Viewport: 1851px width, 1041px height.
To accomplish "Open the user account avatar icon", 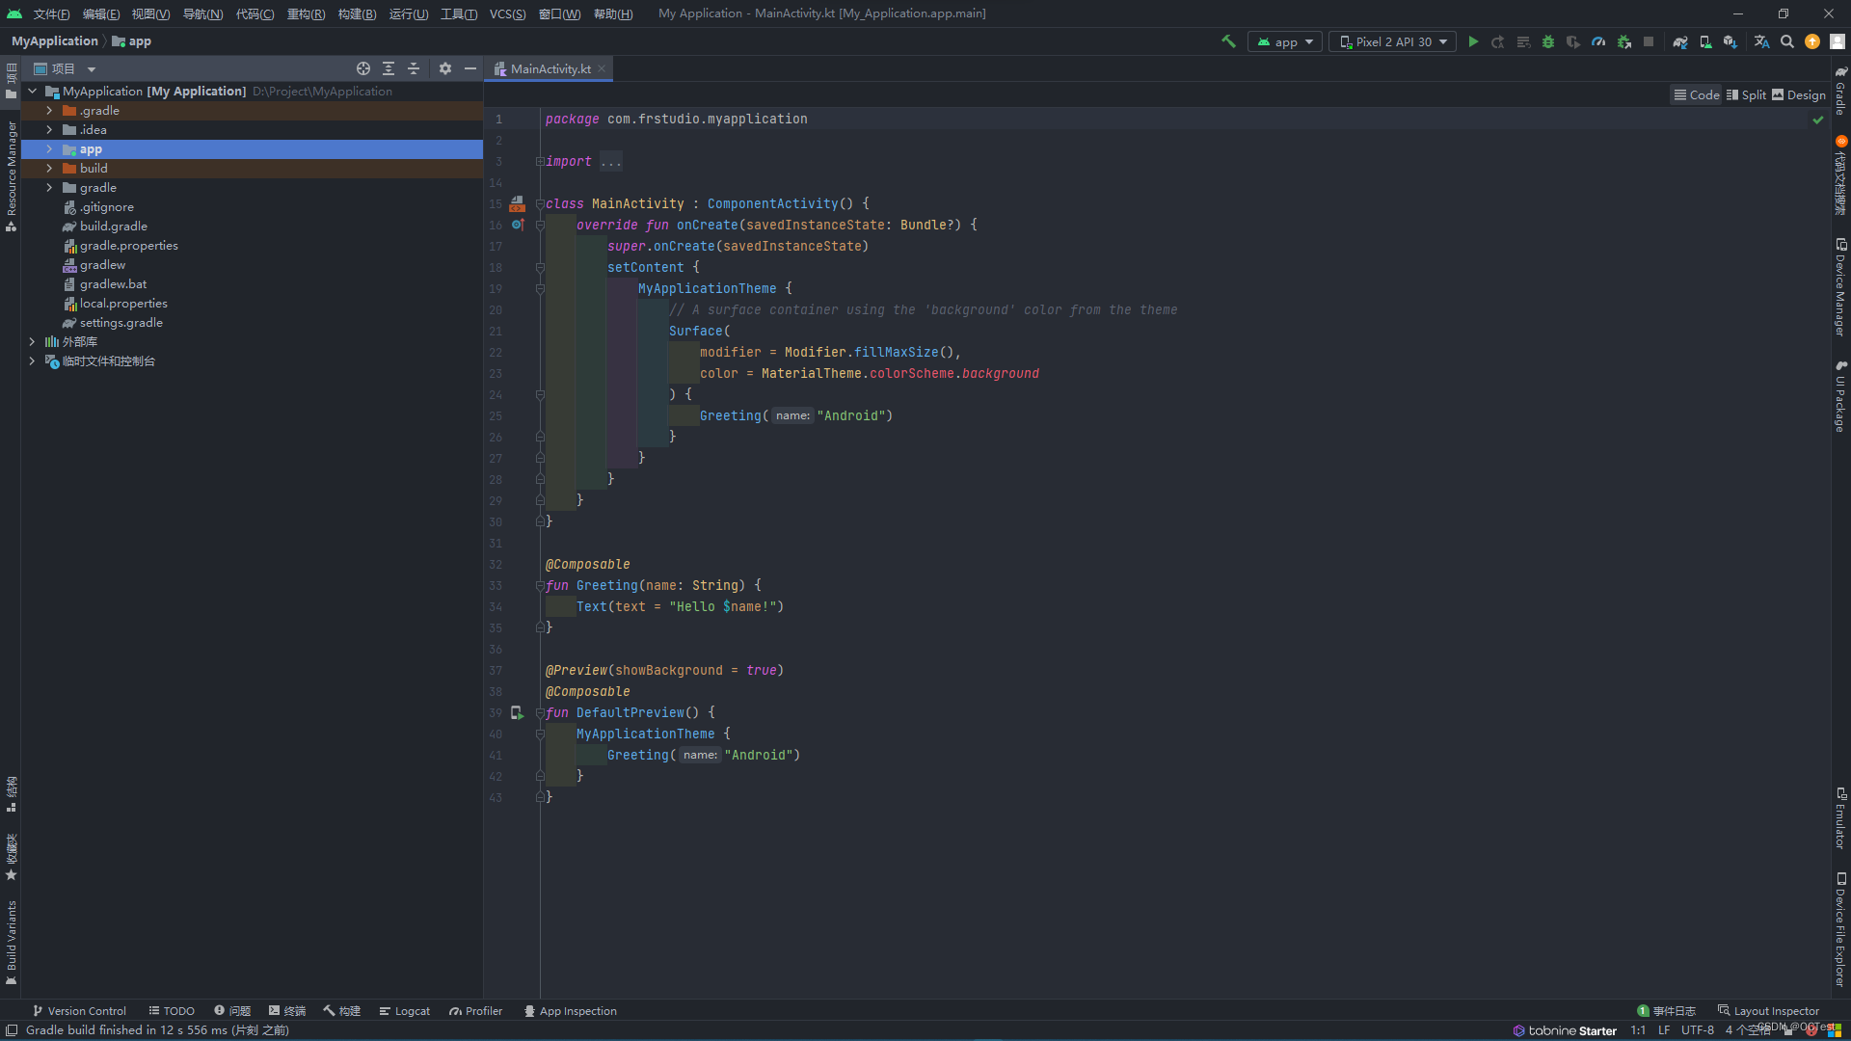I will 1838,41.
